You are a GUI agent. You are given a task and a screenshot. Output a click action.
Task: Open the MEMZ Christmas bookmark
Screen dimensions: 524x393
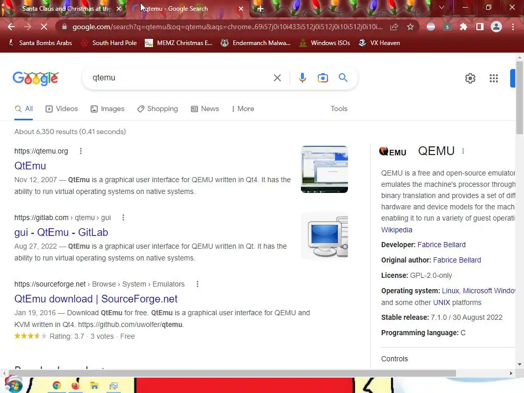coord(179,43)
